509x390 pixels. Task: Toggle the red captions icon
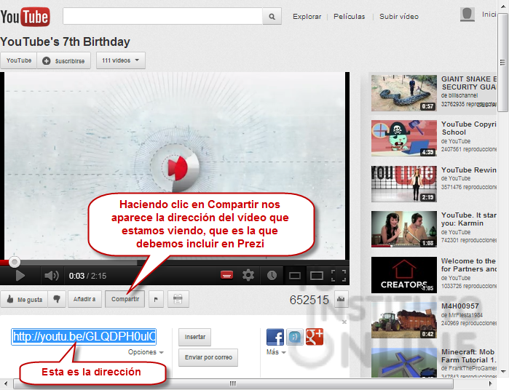[227, 276]
